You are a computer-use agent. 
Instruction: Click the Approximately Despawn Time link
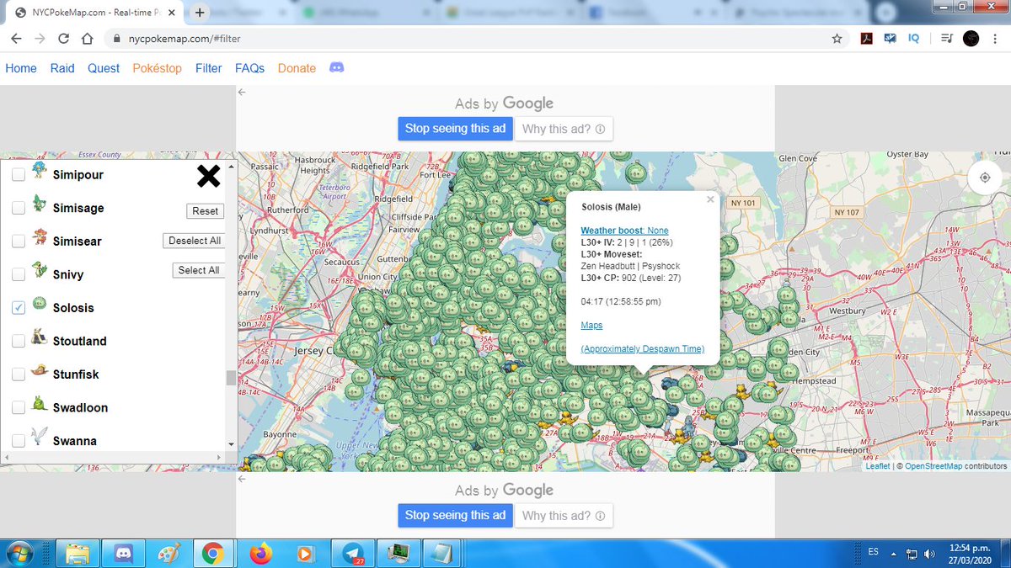[x=643, y=348]
